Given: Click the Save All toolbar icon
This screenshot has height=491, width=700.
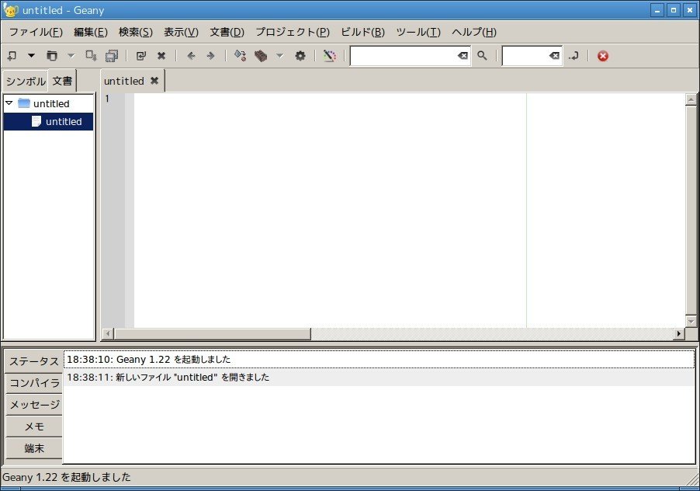Looking at the screenshot, I should point(112,56).
